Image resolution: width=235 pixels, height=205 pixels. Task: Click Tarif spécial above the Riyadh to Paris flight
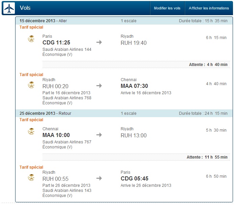tap(31, 167)
